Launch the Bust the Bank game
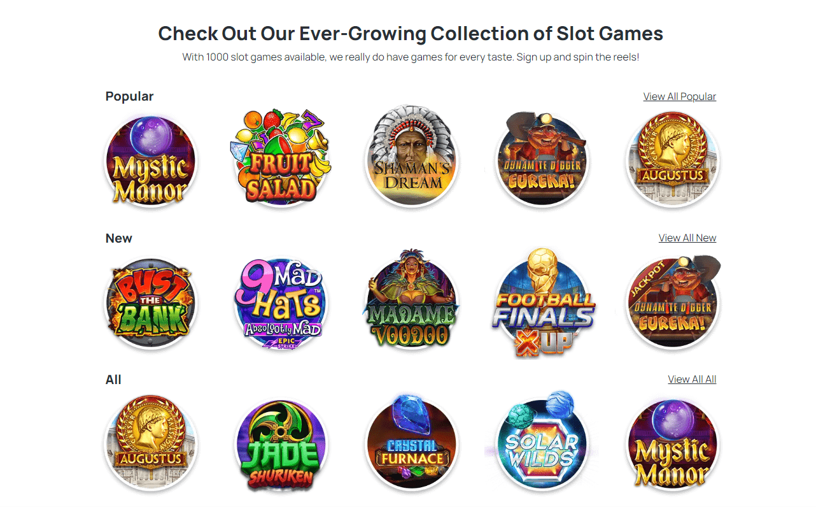This screenshot has width=816, height=507. [151, 303]
